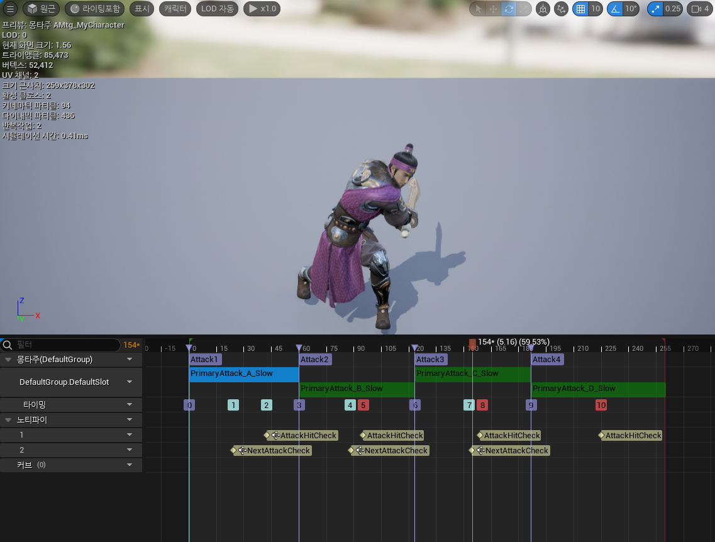
Task: Select the PrimaryAttack_C_Slow animation segment
Action: [472, 374]
